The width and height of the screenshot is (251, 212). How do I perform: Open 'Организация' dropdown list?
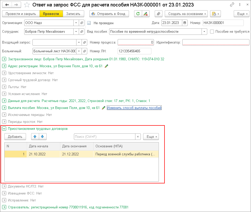pos(76,23)
